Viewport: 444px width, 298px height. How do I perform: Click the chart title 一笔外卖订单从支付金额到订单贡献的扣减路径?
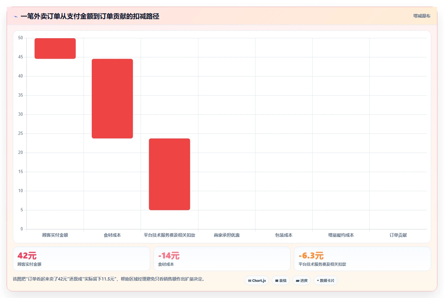(x=90, y=16)
